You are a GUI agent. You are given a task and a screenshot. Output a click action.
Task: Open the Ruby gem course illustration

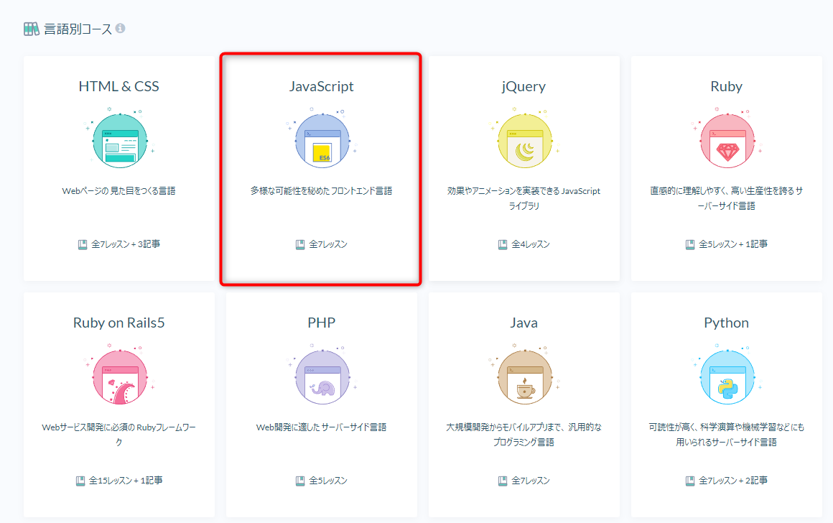(727, 139)
